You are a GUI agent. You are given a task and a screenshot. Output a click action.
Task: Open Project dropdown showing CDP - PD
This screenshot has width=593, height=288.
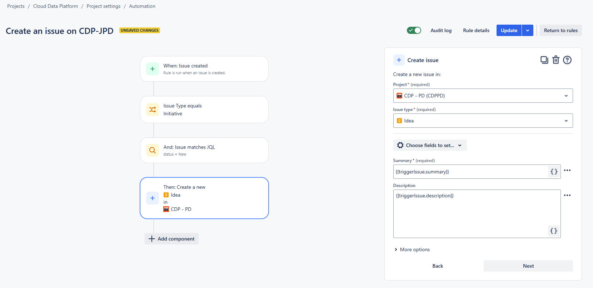coord(483,96)
